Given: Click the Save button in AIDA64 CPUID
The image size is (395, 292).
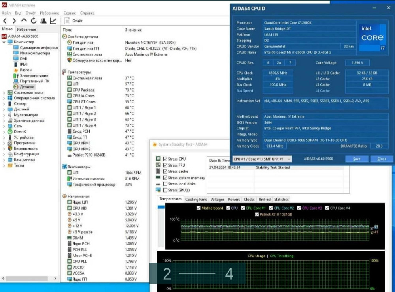Looking at the screenshot, I should click(356, 159).
